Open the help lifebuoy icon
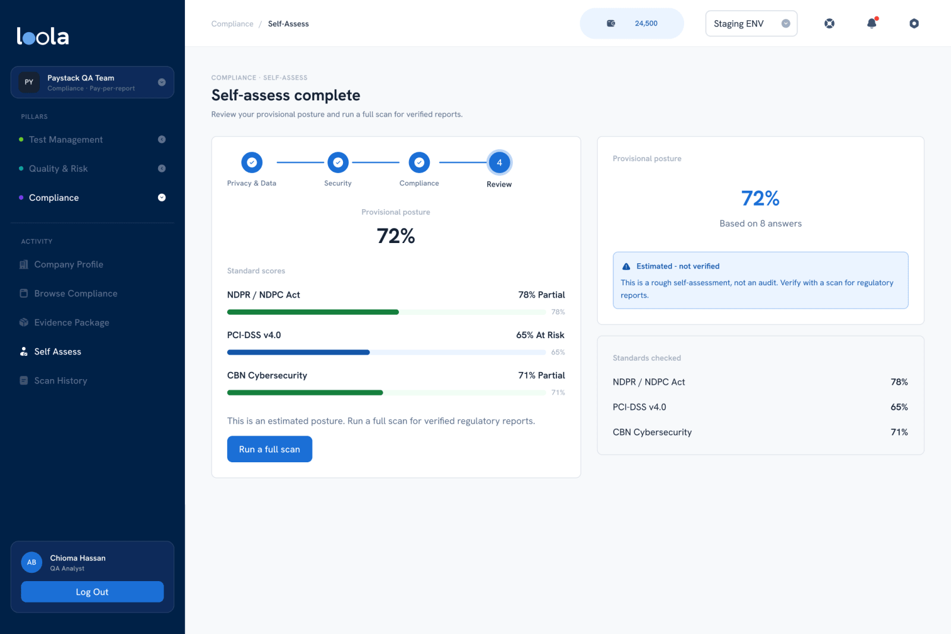Image resolution: width=951 pixels, height=634 pixels. [829, 24]
